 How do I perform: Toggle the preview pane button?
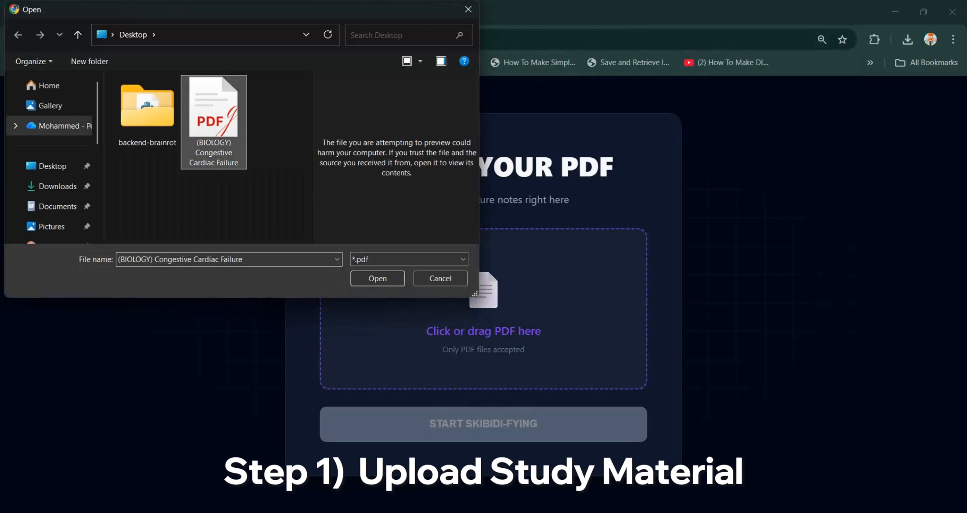click(441, 61)
